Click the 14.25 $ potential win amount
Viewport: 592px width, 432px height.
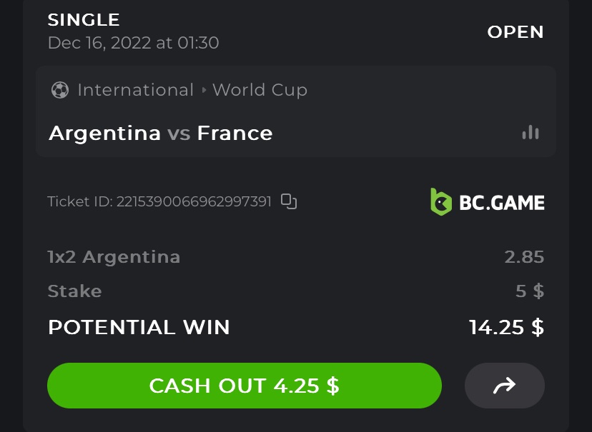[506, 328]
